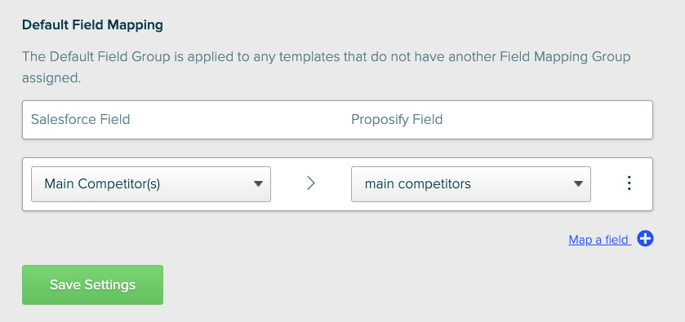685x322 pixels.
Task: Click the Default Field Group description text
Action: pyautogui.click(x=327, y=67)
